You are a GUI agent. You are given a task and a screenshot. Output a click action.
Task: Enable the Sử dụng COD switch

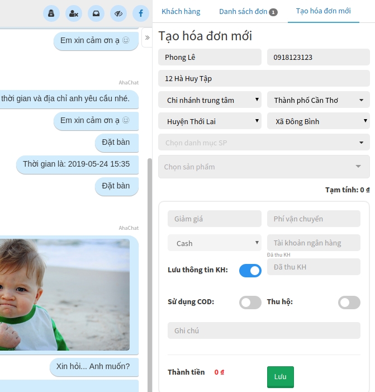point(250,303)
